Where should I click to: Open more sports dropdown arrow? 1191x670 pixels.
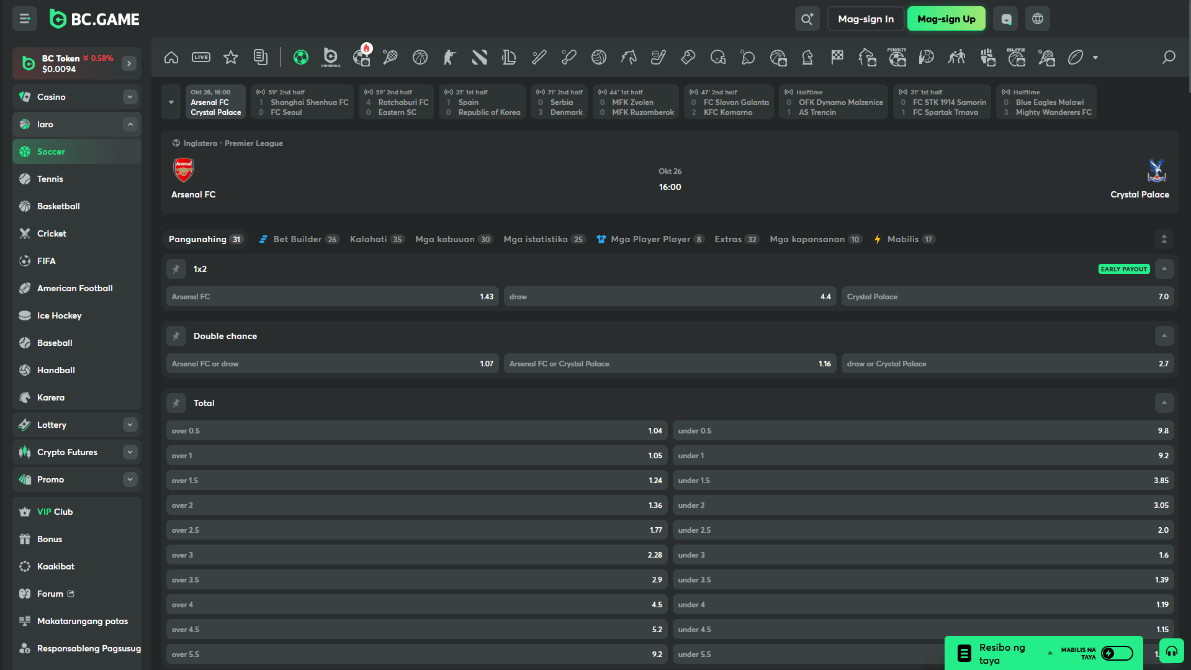click(x=1095, y=58)
